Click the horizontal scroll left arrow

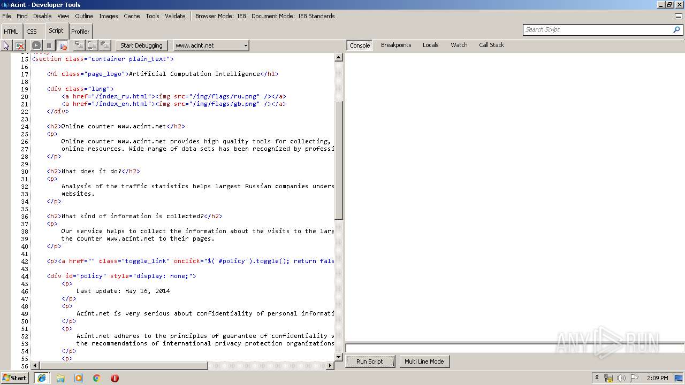[x=36, y=366]
